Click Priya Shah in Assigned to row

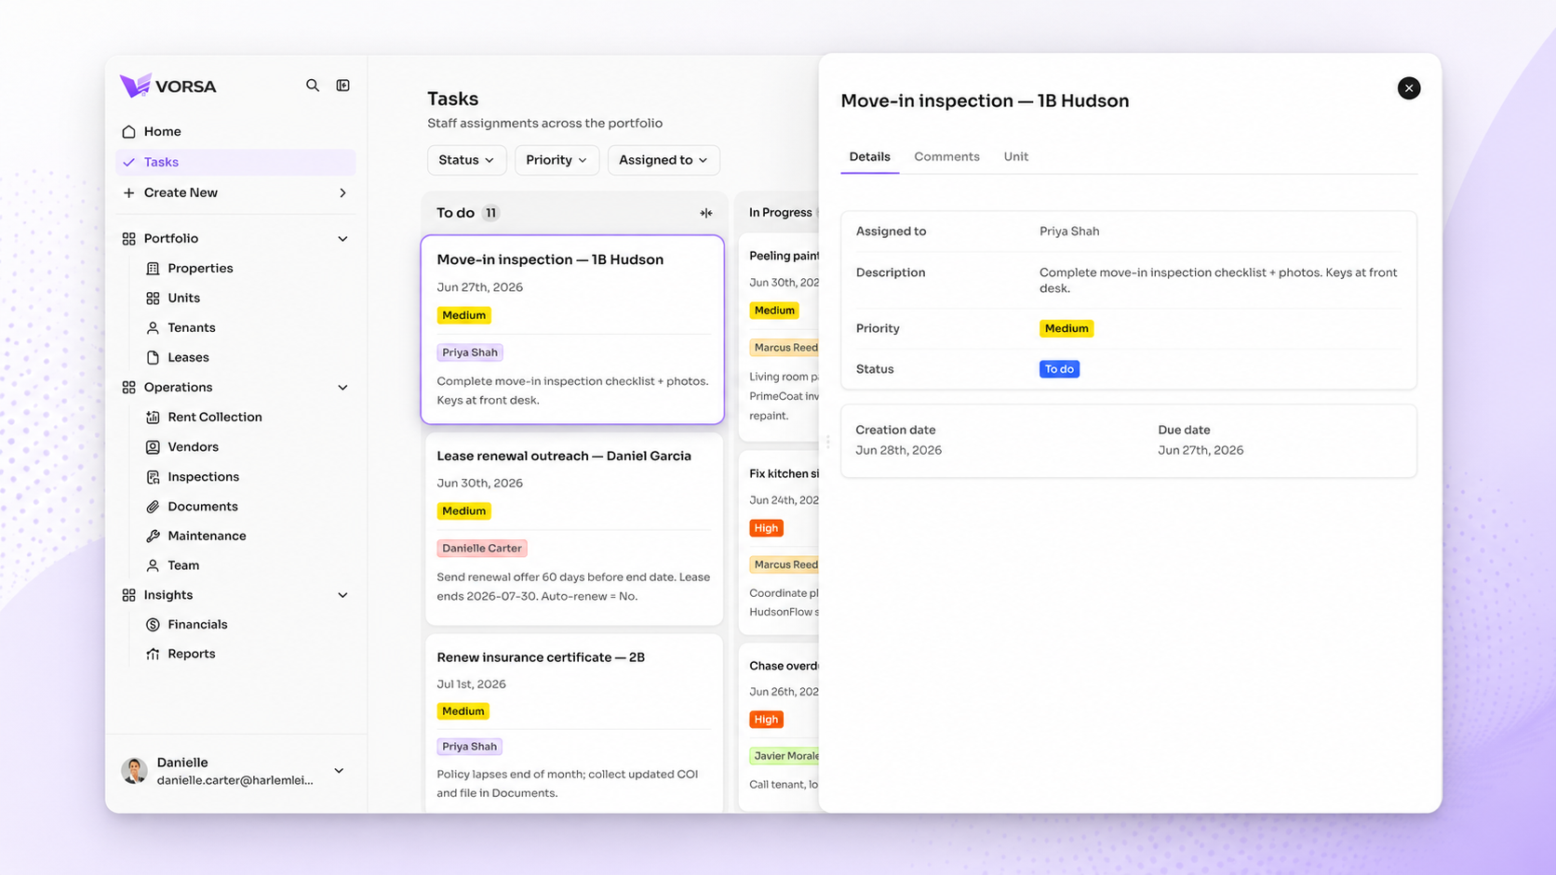click(x=1069, y=232)
